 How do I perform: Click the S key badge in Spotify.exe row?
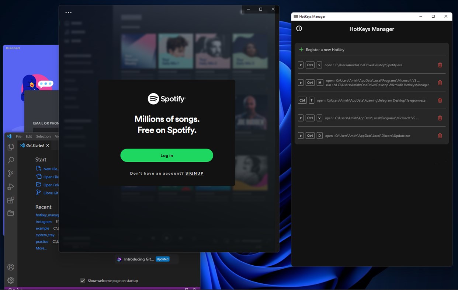(x=319, y=65)
